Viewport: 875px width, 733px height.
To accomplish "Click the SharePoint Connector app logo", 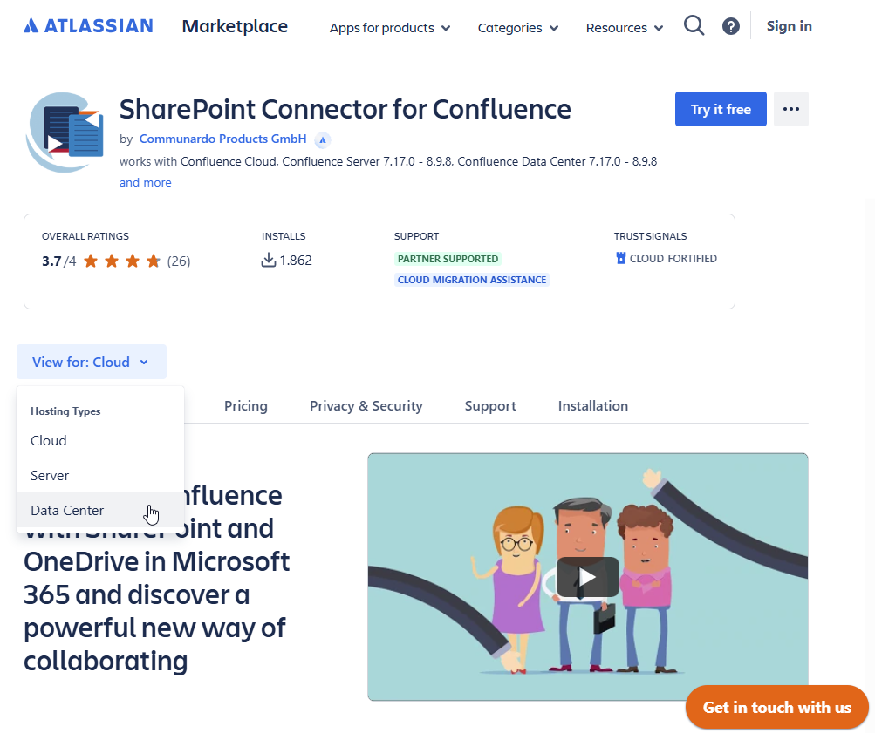I will [x=65, y=132].
